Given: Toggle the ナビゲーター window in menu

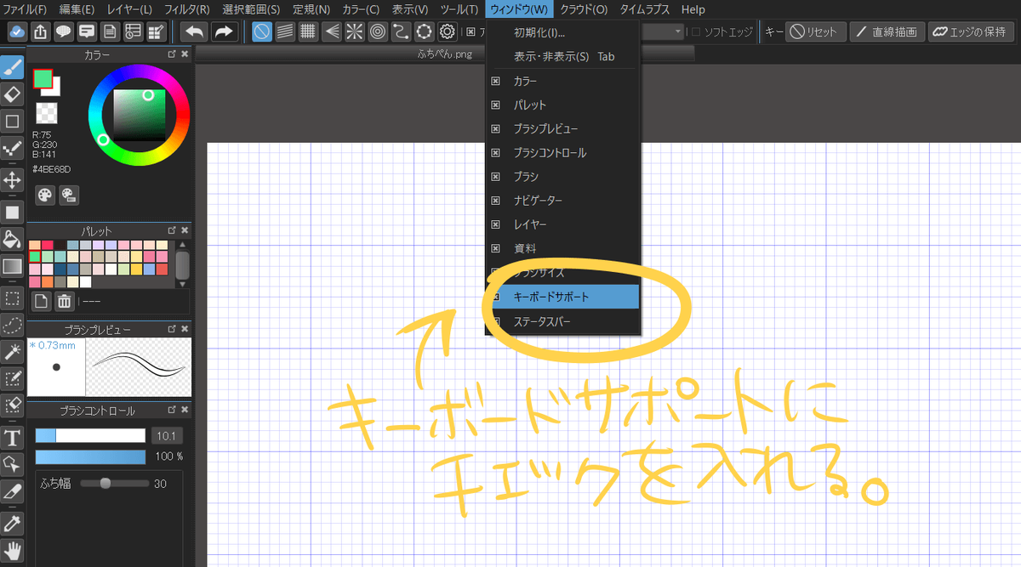Looking at the screenshot, I should click(562, 200).
